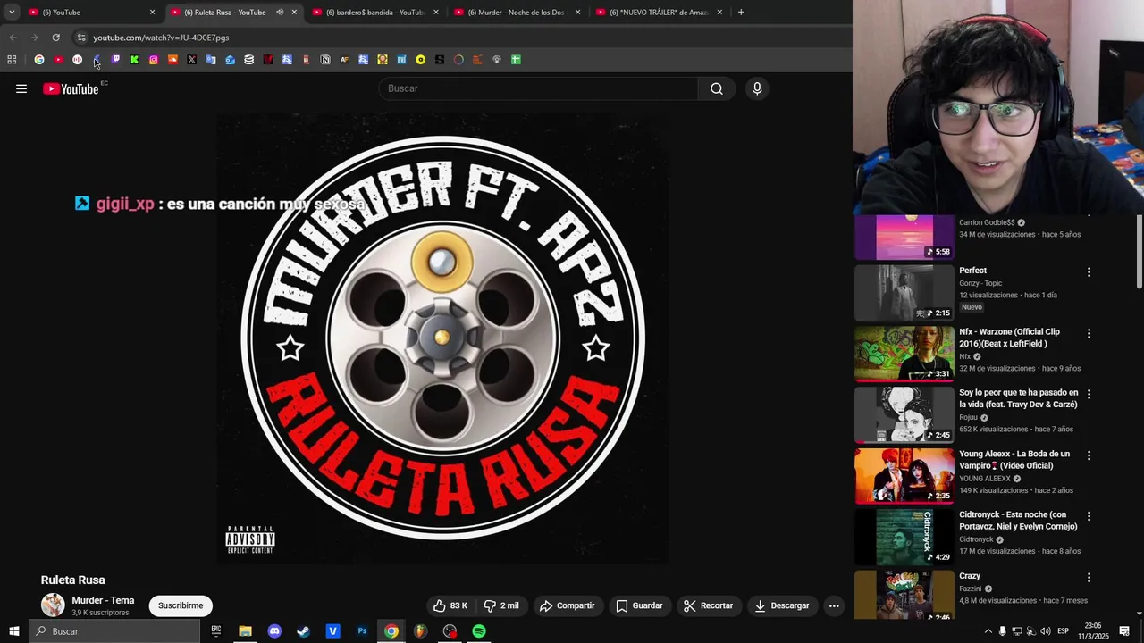Open options for Soy lo peor video
The image size is (1144, 643).
coord(1089,394)
